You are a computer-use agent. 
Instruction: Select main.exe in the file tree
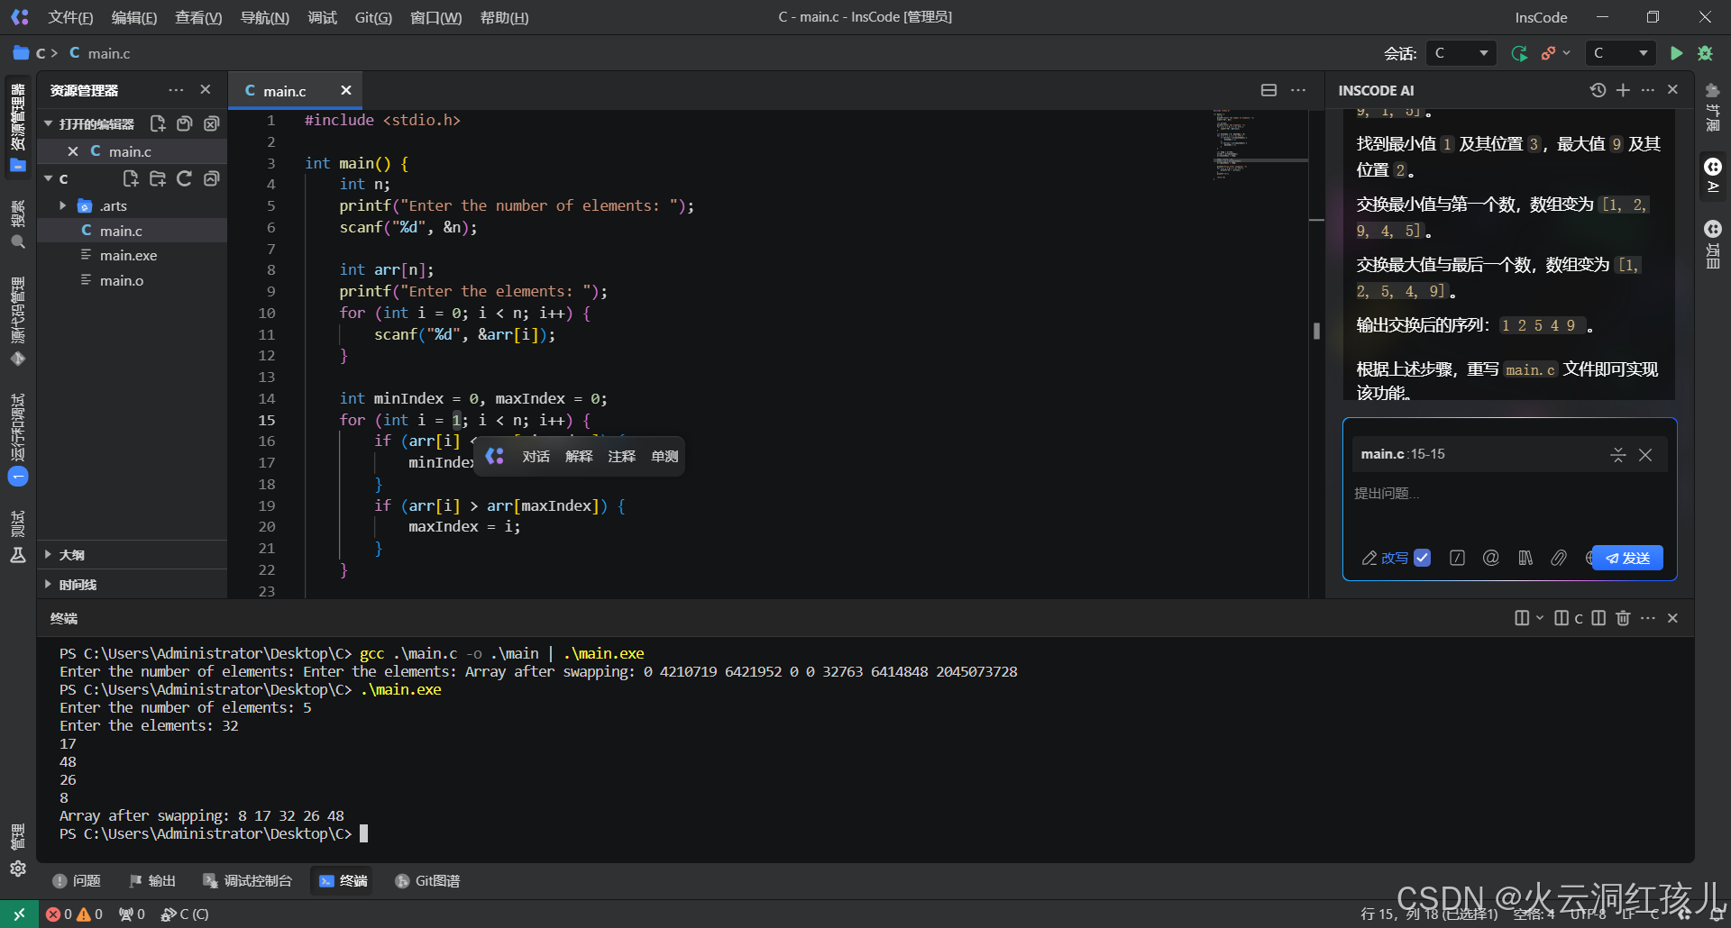(x=132, y=256)
